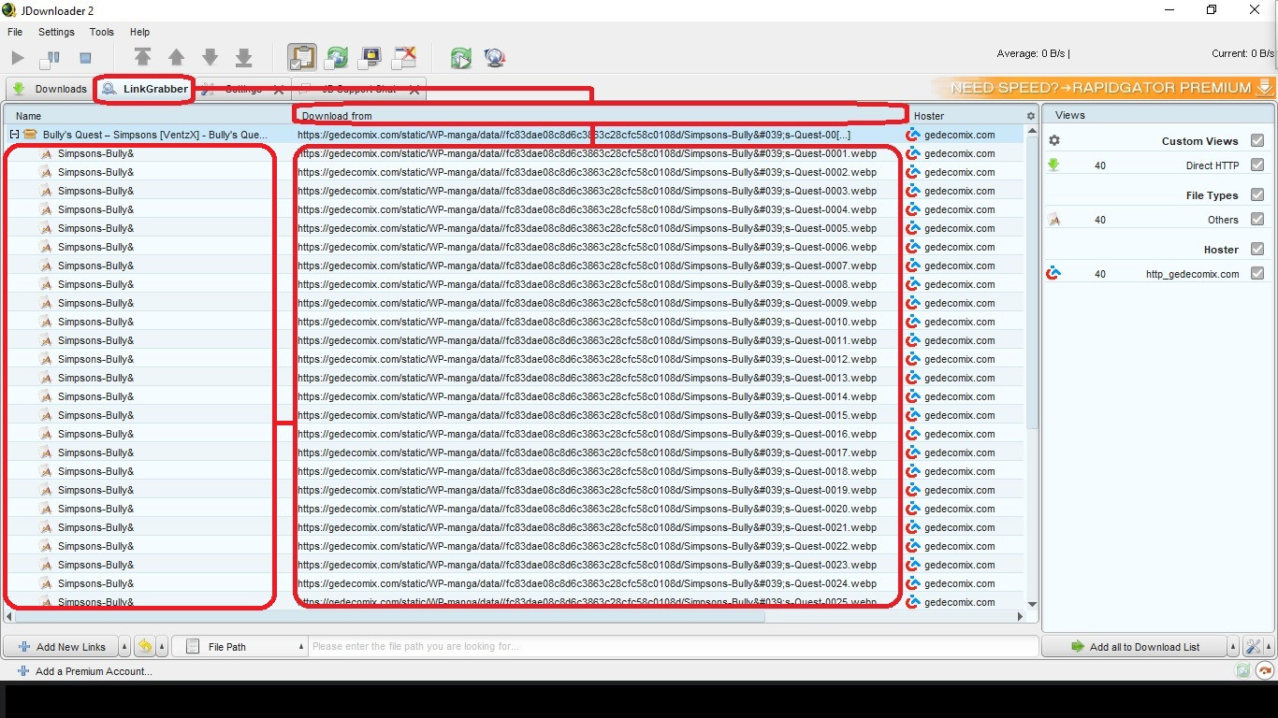Open the arrow beside the bottom wrench icon

point(1270,647)
